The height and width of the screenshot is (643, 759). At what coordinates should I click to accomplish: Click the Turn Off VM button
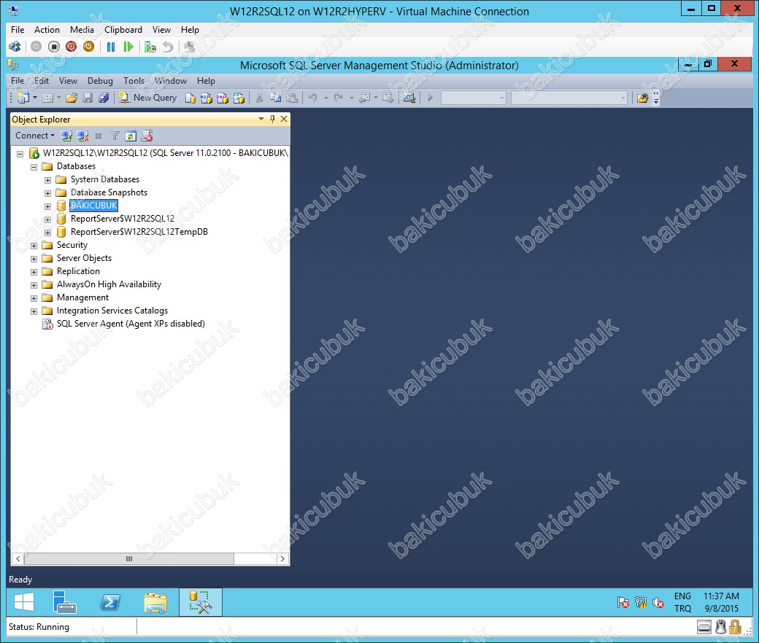(x=54, y=47)
